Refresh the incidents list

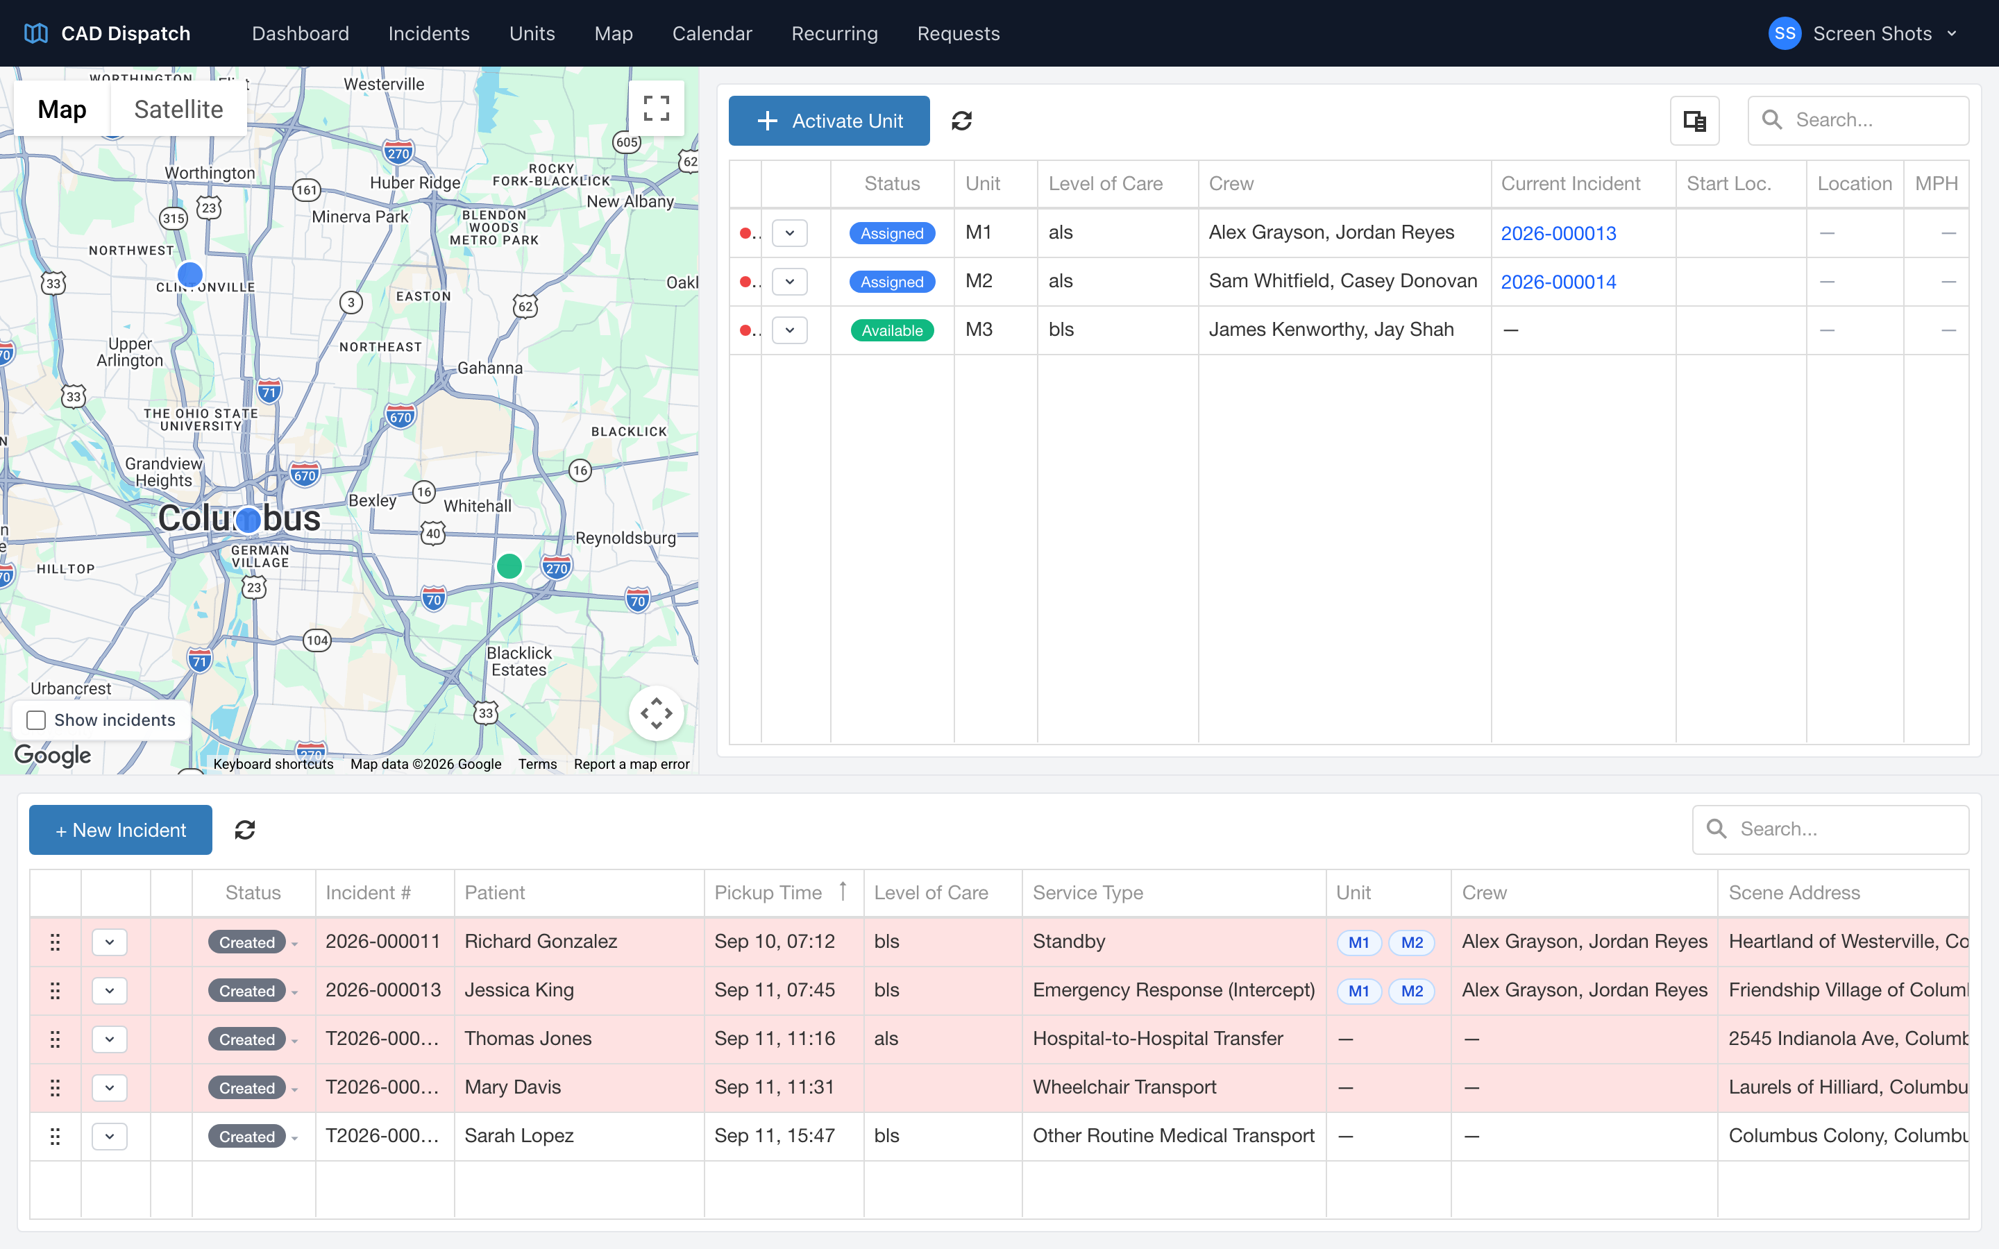pos(244,829)
